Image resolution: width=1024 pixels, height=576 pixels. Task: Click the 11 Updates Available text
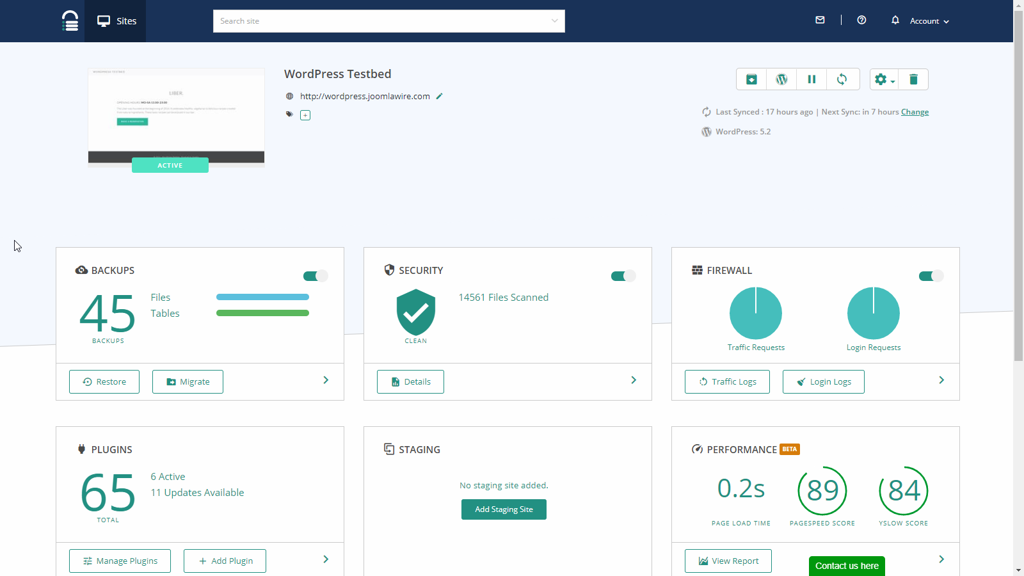197,493
